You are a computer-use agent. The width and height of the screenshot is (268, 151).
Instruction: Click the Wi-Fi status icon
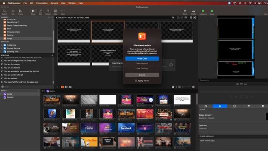[x=250, y=3]
